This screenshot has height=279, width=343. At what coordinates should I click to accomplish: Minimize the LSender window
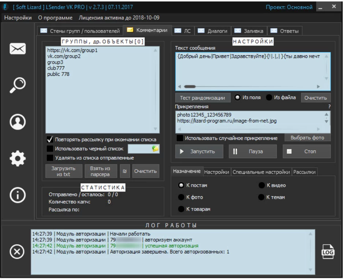pos(320,7)
